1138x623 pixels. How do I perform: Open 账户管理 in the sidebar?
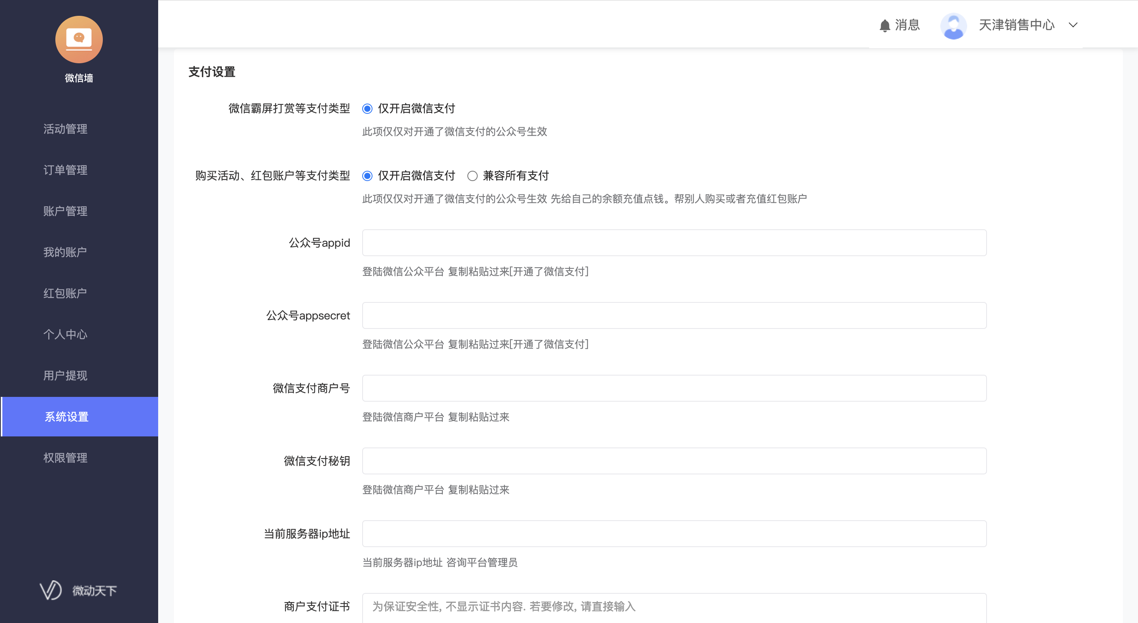(65, 211)
